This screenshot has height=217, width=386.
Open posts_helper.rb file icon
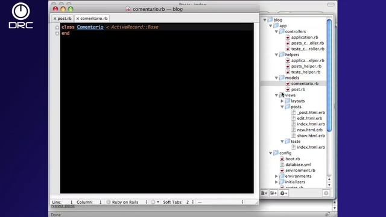(288, 66)
